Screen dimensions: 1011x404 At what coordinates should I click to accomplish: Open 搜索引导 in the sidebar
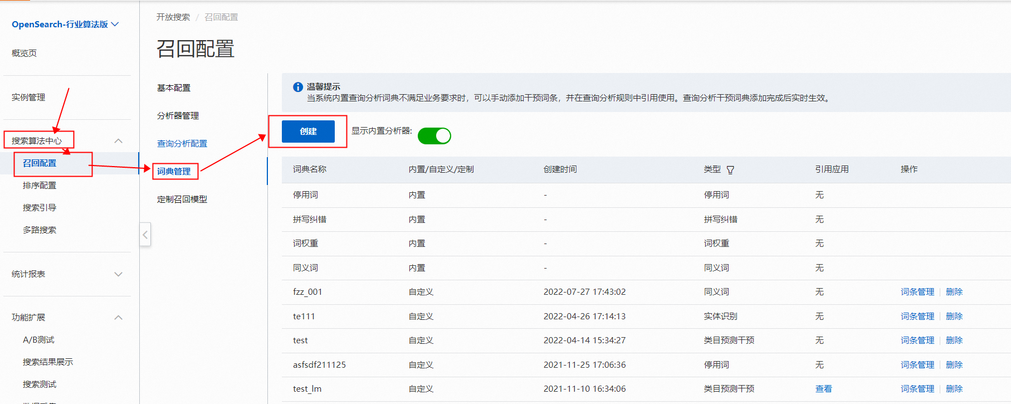[x=40, y=208]
